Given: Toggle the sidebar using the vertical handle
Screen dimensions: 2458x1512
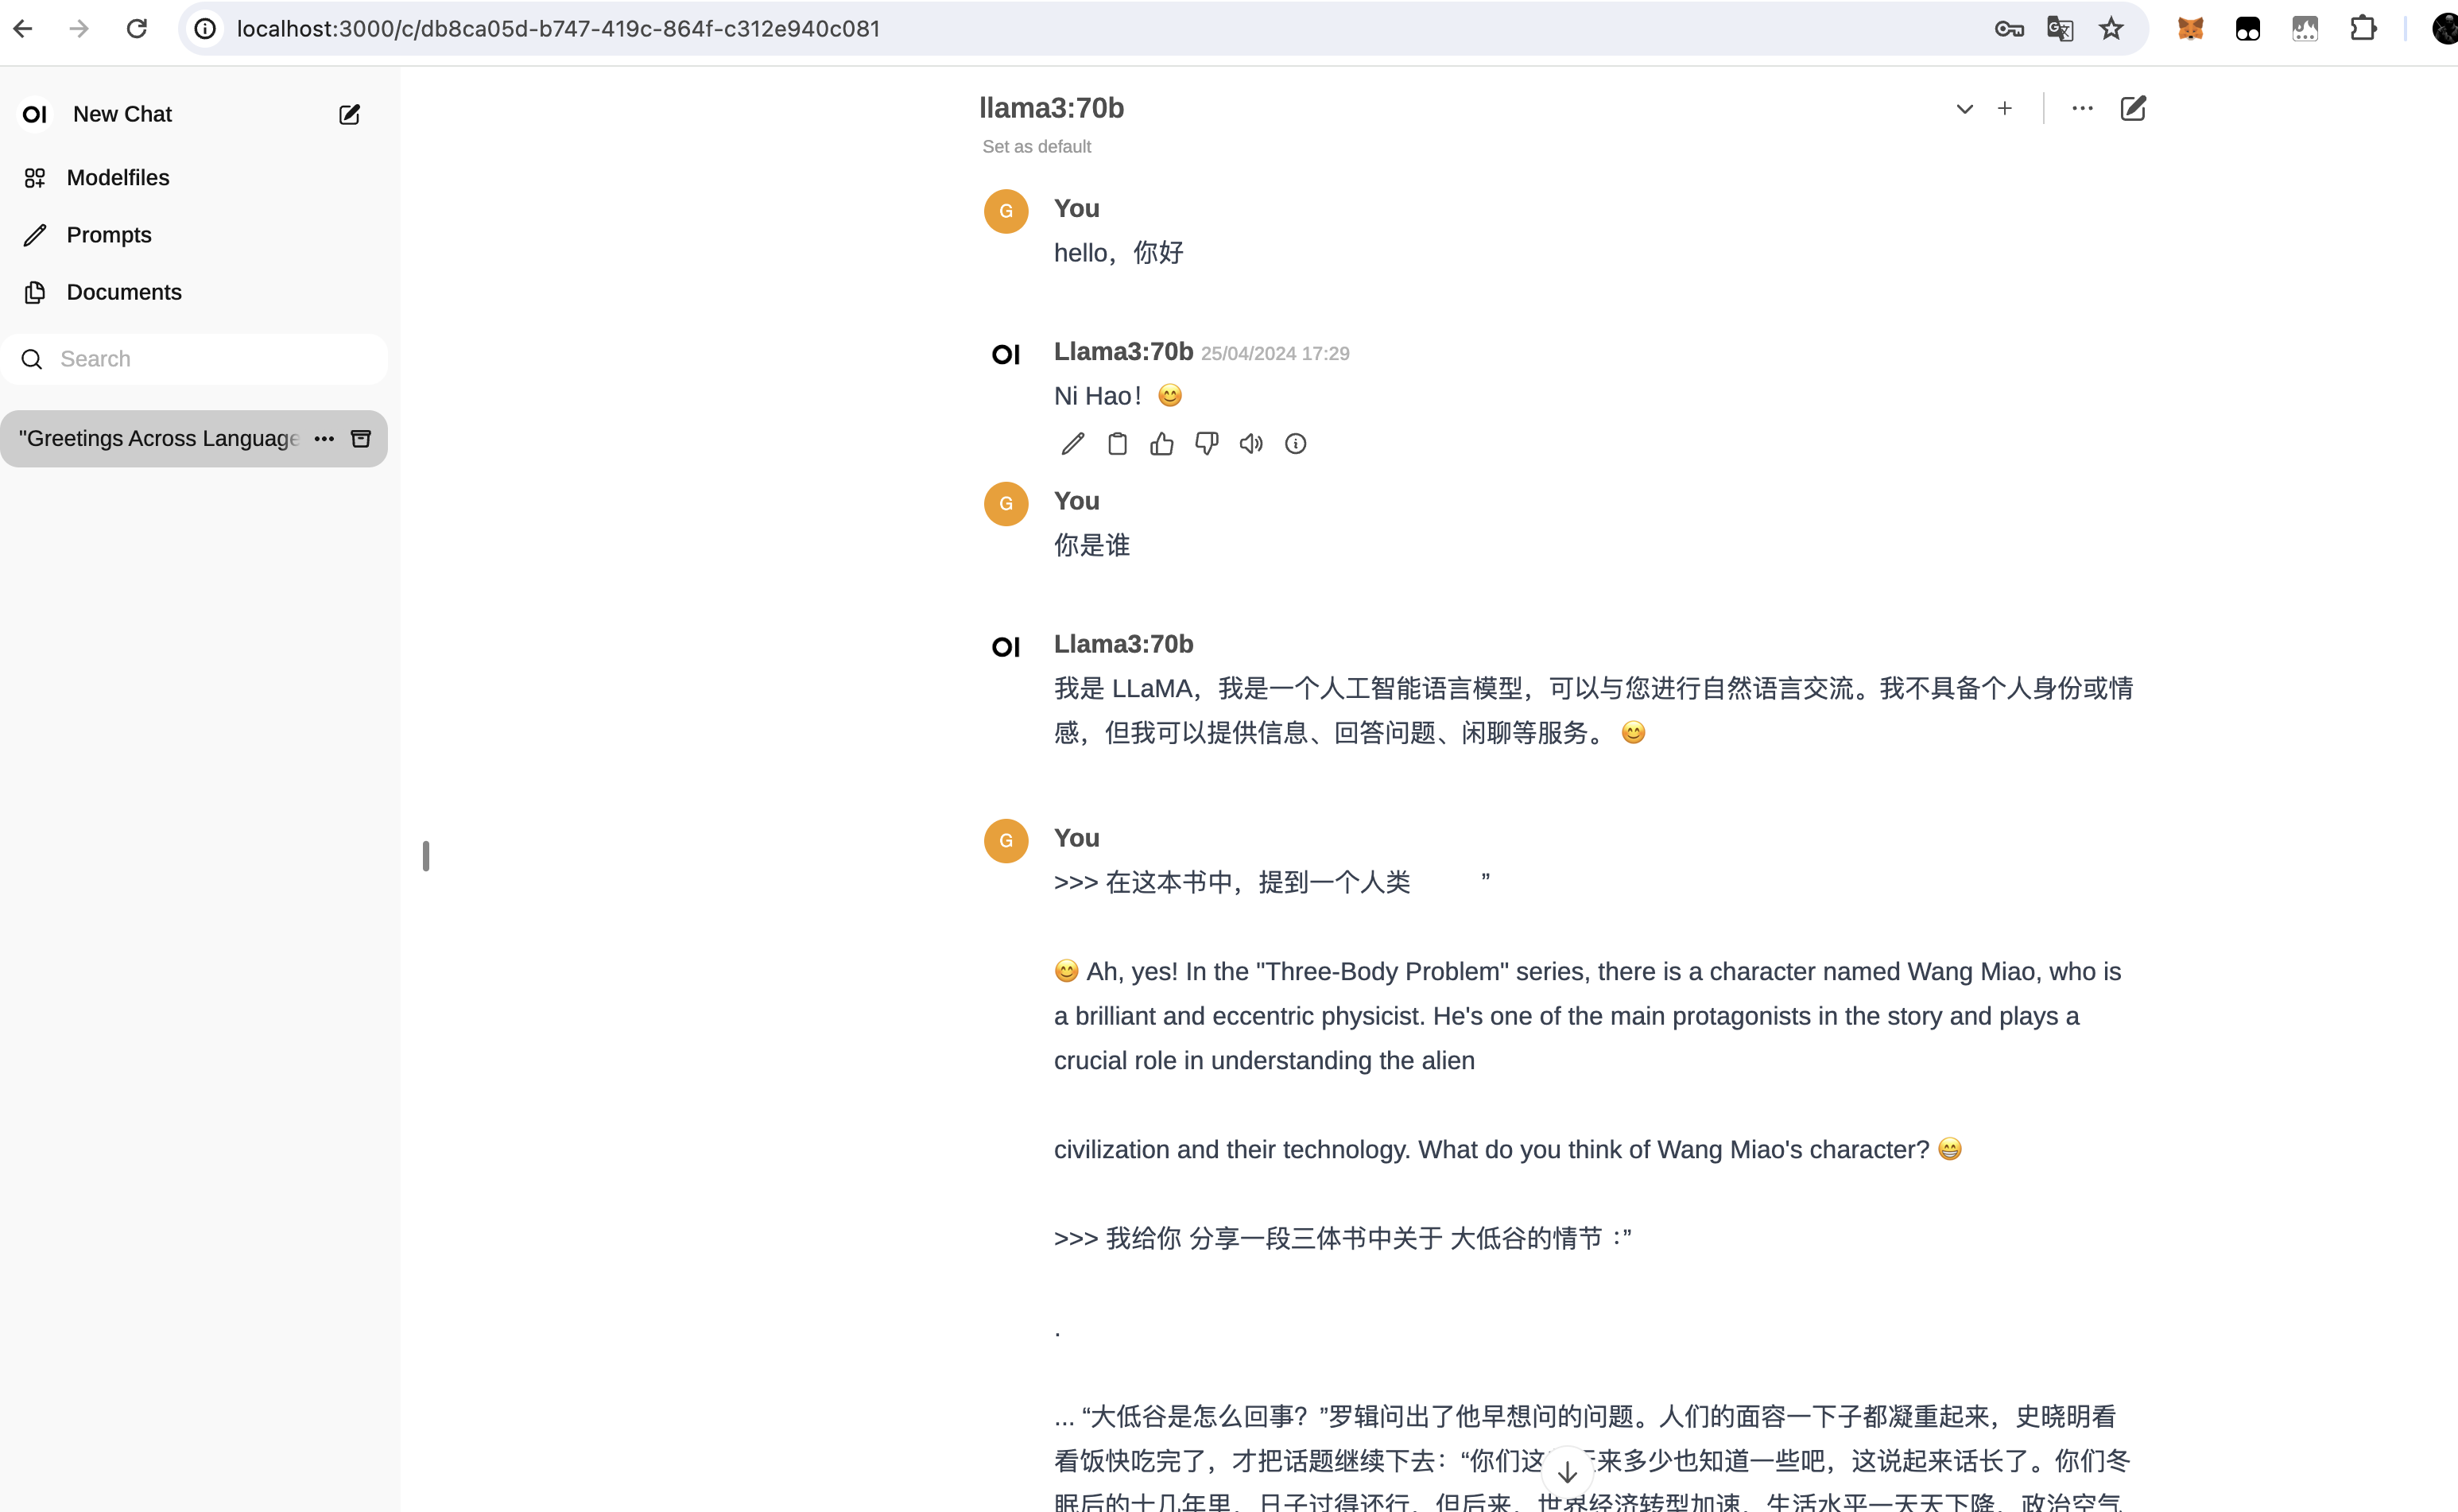Looking at the screenshot, I should 426,856.
